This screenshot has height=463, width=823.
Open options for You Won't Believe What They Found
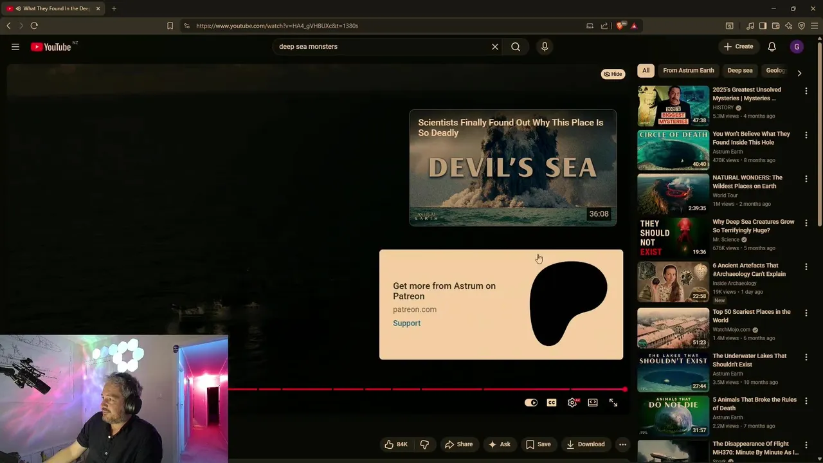[x=806, y=135]
